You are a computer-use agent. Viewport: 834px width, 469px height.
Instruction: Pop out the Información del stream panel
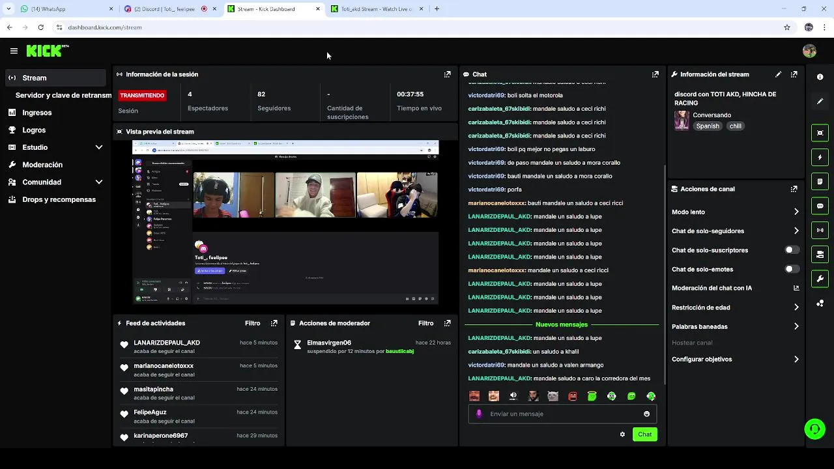(x=794, y=74)
